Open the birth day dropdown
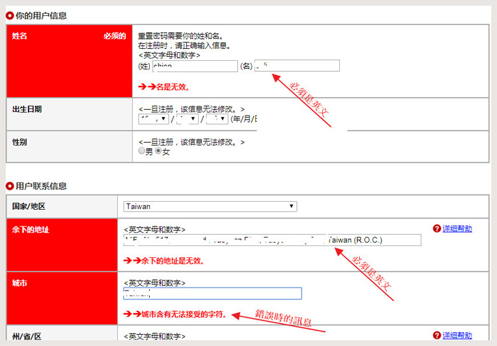The image size is (497, 346). 217,119
